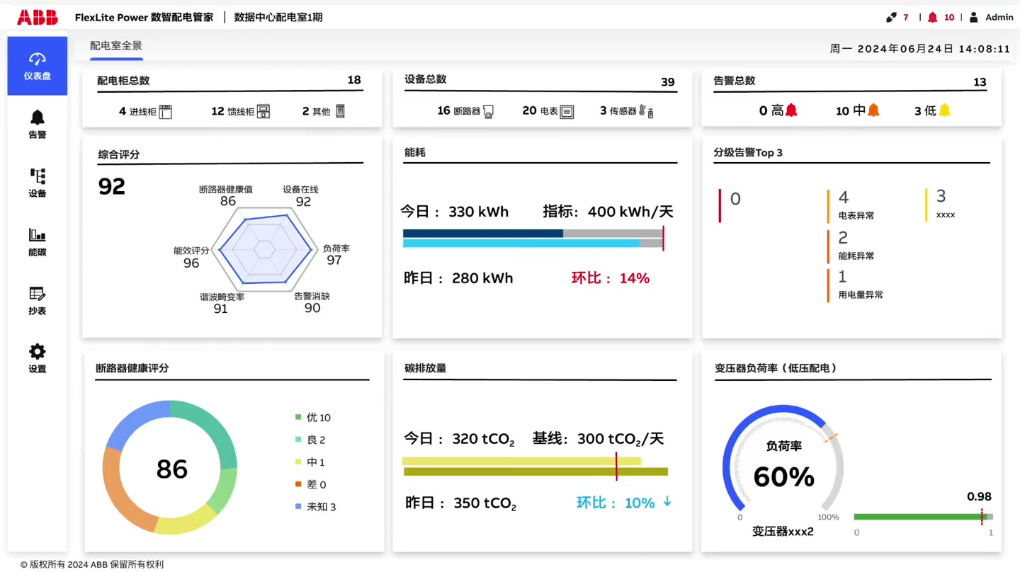This screenshot has width=1020, height=572.
Task: Click the 其他 cabinet icon
Action: (340, 111)
